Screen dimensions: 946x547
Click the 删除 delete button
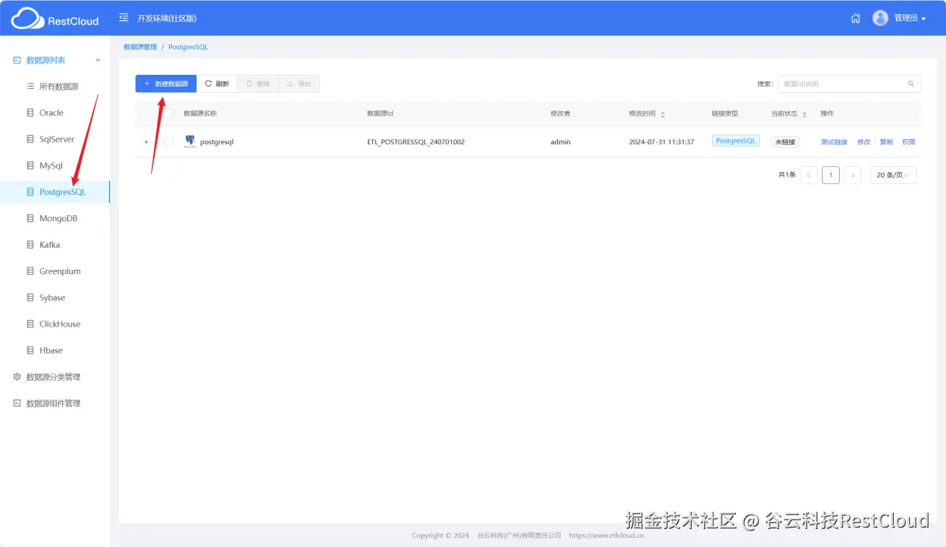pos(258,84)
